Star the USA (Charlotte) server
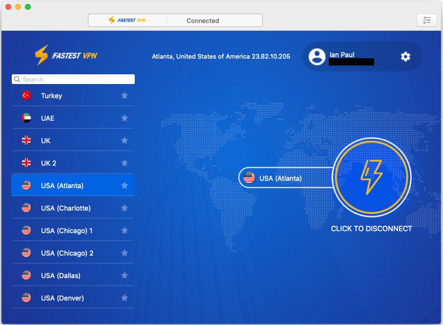The height and width of the screenshot is (325, 443). click(x=125, y=208)
